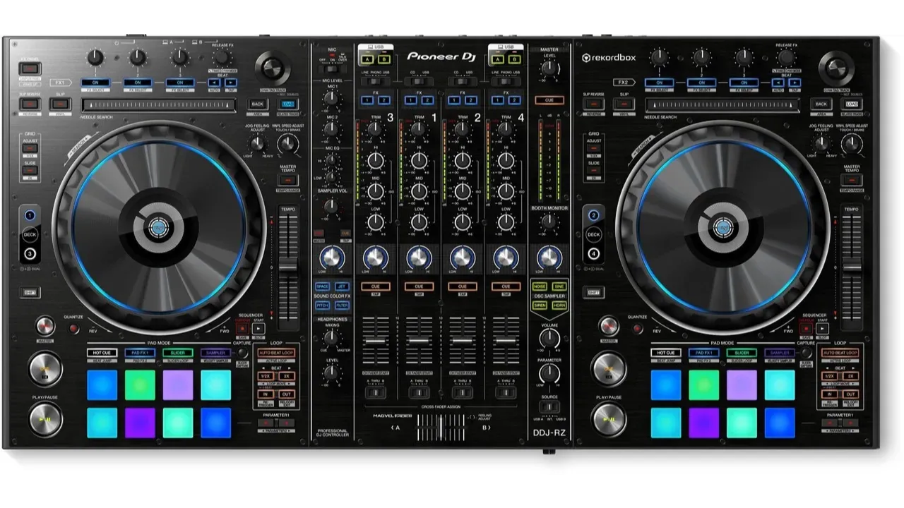This screenshot has height=508, width=904.
Task: Select deck 1 button
Action: point(30,214)
